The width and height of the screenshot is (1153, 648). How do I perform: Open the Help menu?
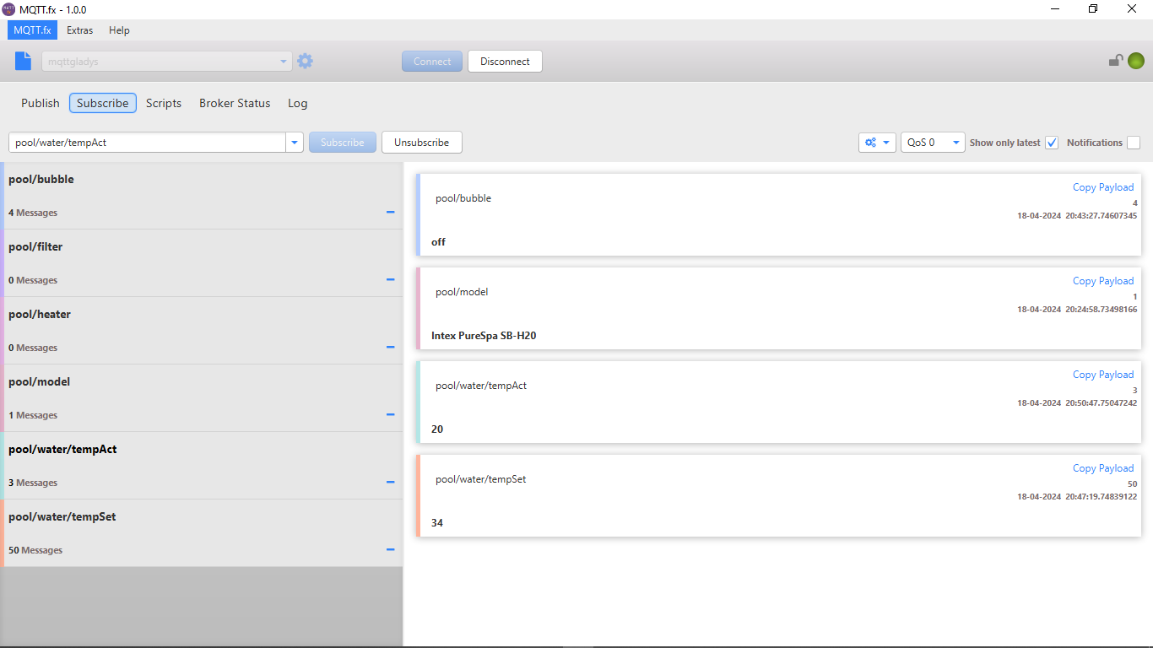(x=119, y=30)
